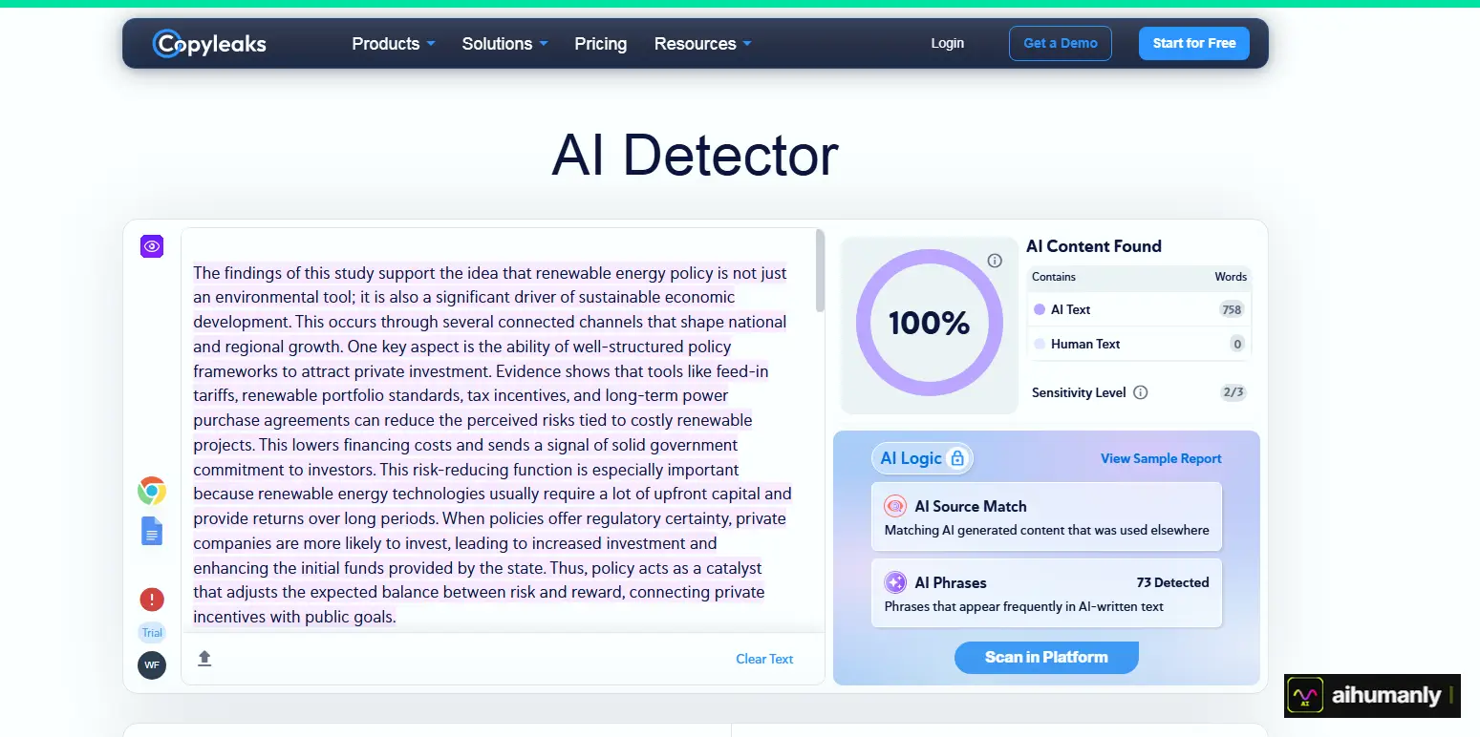The width and height of the screenshot is (1480, 737).
Task: Click the AI Text purple legend dot
Action: point(1040,309)
